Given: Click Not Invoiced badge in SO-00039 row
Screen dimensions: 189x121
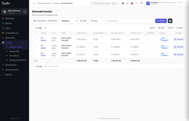Looking at the screenshot, I should tap(164, 39).
